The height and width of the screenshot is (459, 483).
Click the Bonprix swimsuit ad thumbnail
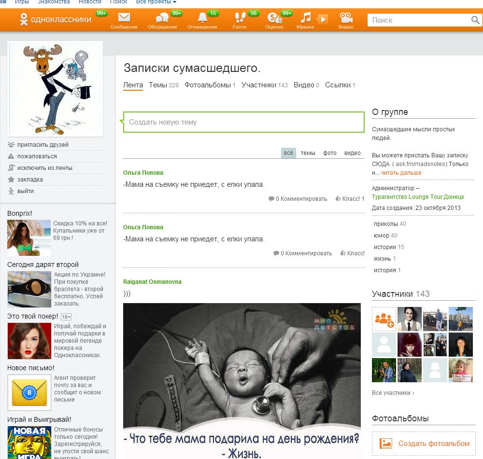coord(29,237)
